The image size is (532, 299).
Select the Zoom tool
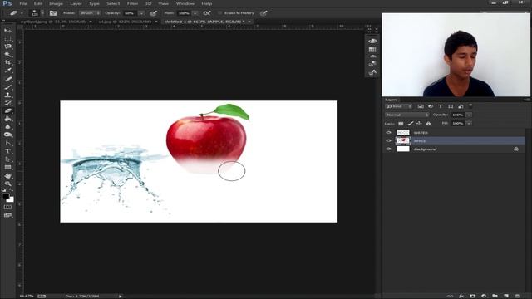pos(7,184)
